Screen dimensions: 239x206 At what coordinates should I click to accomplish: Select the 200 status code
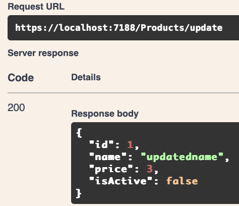(x=16, y=108)
